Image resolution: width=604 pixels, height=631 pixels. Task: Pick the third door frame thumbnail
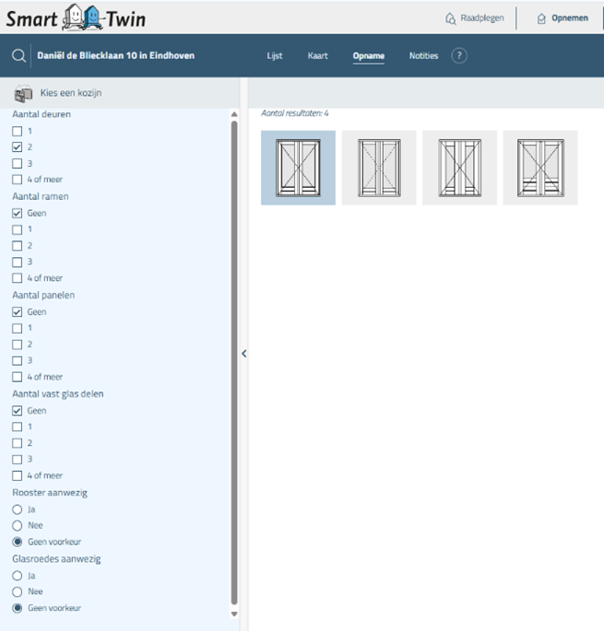tap(459, 168)
